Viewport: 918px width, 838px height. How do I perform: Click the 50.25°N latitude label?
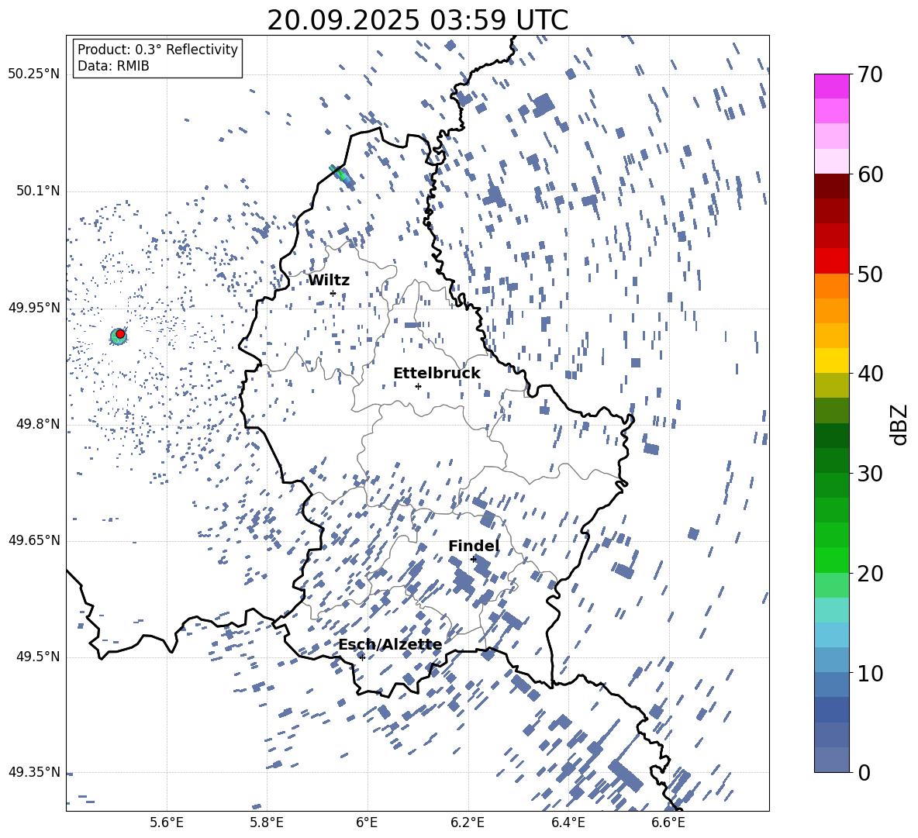[x=34, y=74]
